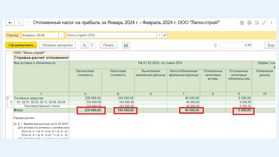Click the Легко-строй! ООО organization field
Screen dimensions: 279x157
tap(112, 35)
